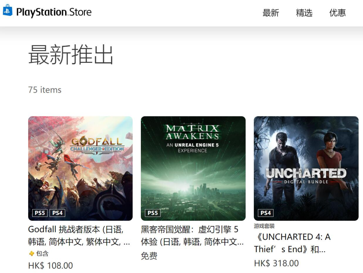The width and height of the screenshot is (363, 273).
Task: Click the Godfall 挑战者版本 title link
Action: (x=79, y=236)
